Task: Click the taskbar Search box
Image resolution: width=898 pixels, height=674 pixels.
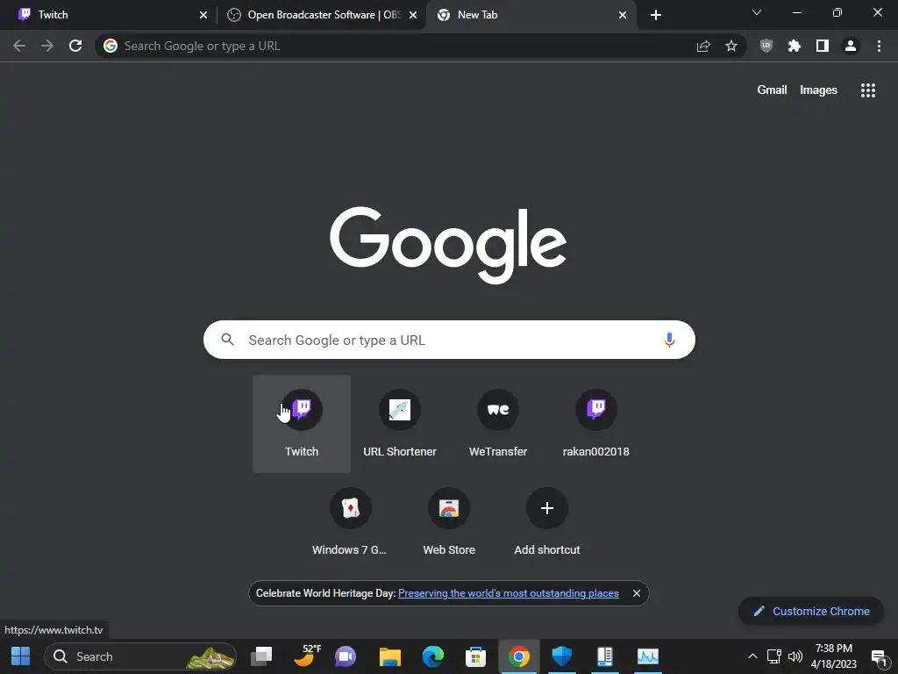Action: pyautogui.click(x=140, y=656)
